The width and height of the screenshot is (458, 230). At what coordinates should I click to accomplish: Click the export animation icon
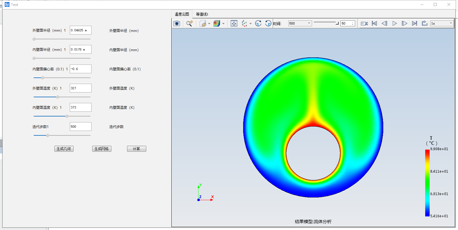pos(425,23)
